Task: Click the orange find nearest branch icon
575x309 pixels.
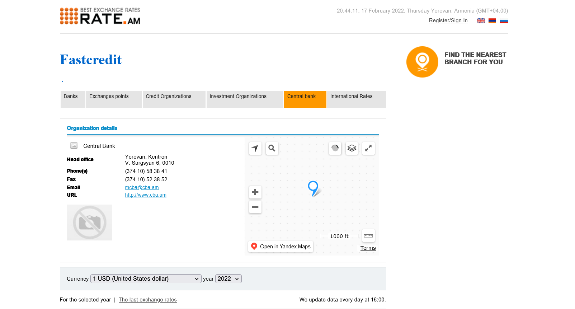Action: (x=422, y=62)
